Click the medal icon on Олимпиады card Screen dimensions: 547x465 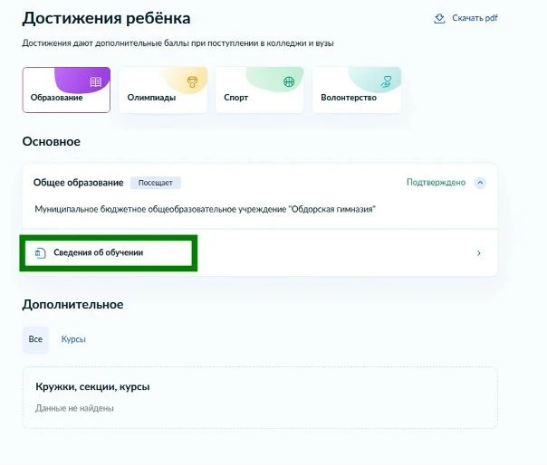192,81
